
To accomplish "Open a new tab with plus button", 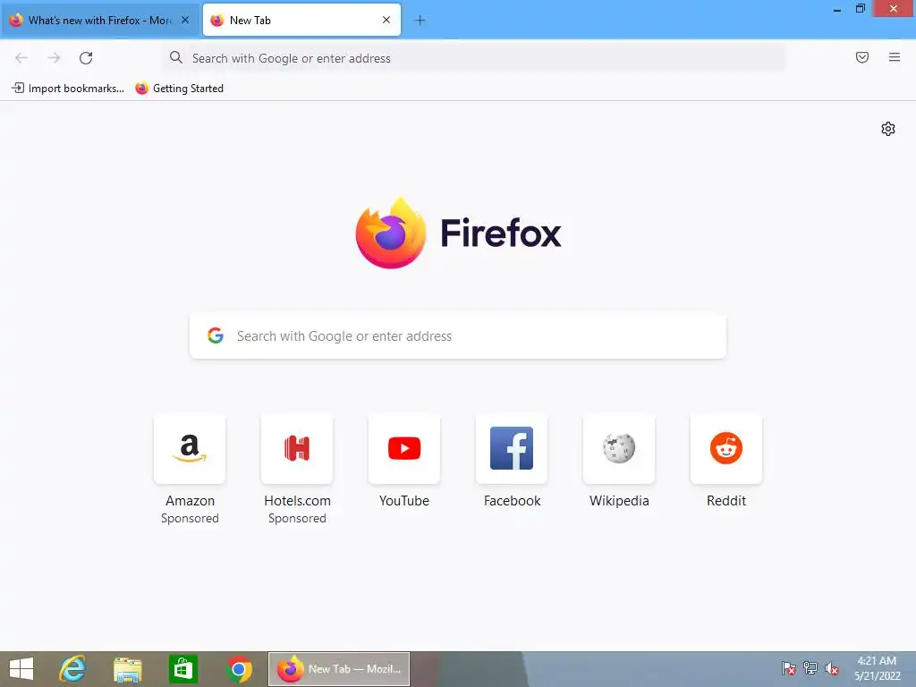I will 420,21.
